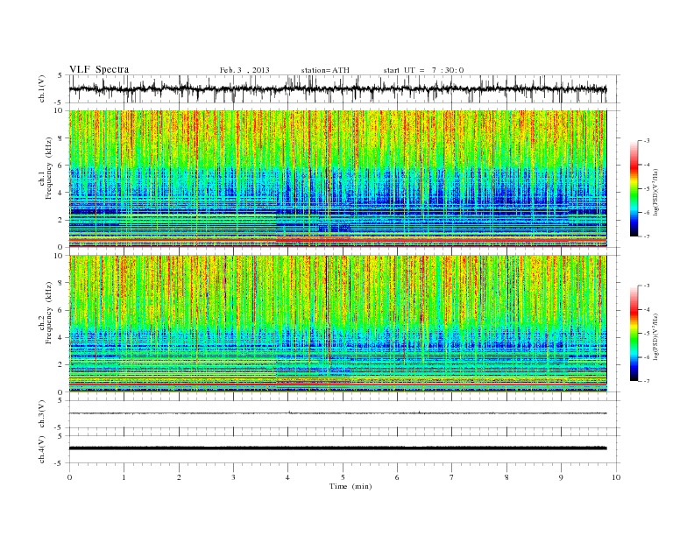Click the ch.2 spectrogram plot area
The height and width of the screenshot is (536, 694).
[x=338, y=324]
